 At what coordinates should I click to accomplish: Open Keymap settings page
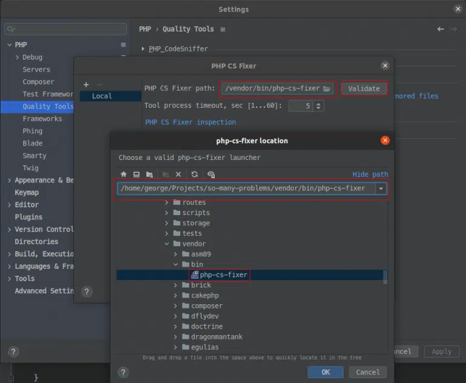pos(27,193)
